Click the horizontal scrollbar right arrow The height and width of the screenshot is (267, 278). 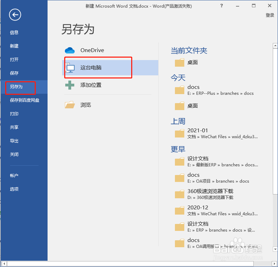point(274,264)
